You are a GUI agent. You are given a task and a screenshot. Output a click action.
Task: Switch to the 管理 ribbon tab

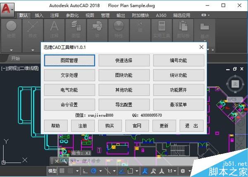pyautogui.click(x=105, y=15)
